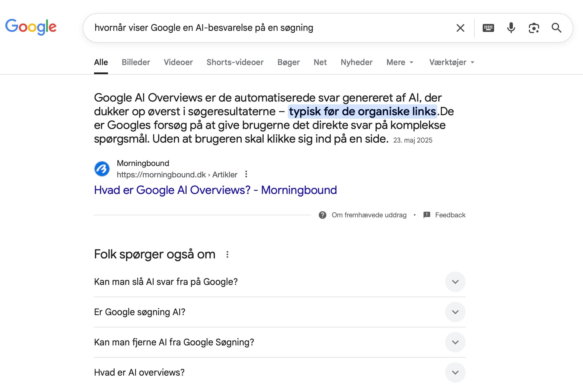583x389 pixels.
Task: Expand "Kan man fjerne AI fra Google Søgning?"
Action: 455,342
